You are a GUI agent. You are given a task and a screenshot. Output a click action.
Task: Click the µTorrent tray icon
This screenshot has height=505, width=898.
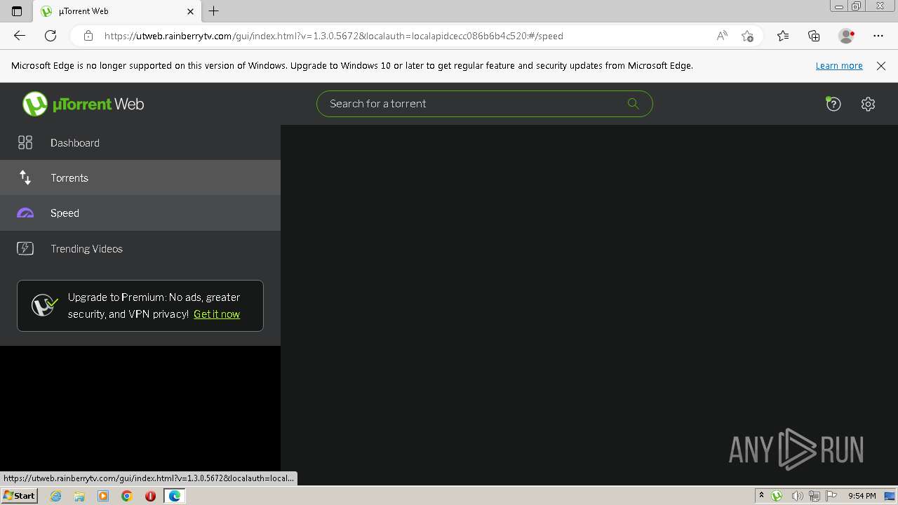point(777,496)
